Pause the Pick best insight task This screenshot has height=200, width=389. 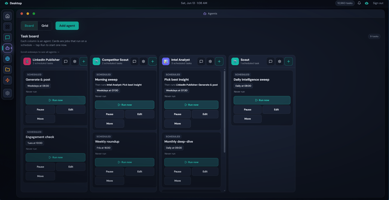[x=177, y=114]
